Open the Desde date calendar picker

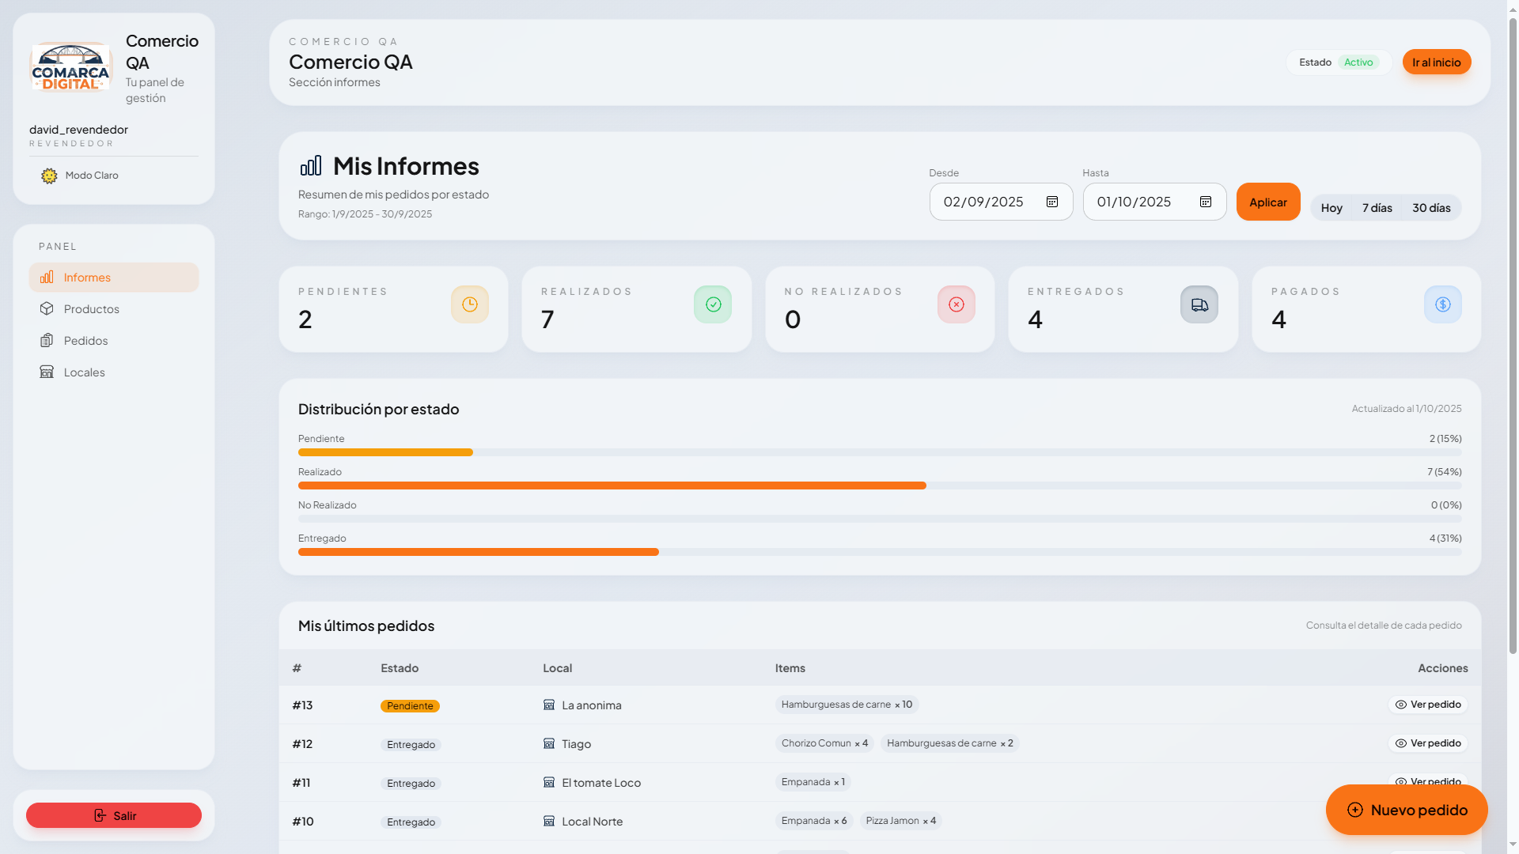click(1052, 202)
